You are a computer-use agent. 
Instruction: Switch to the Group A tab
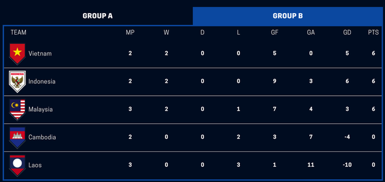tap(97, 16)
